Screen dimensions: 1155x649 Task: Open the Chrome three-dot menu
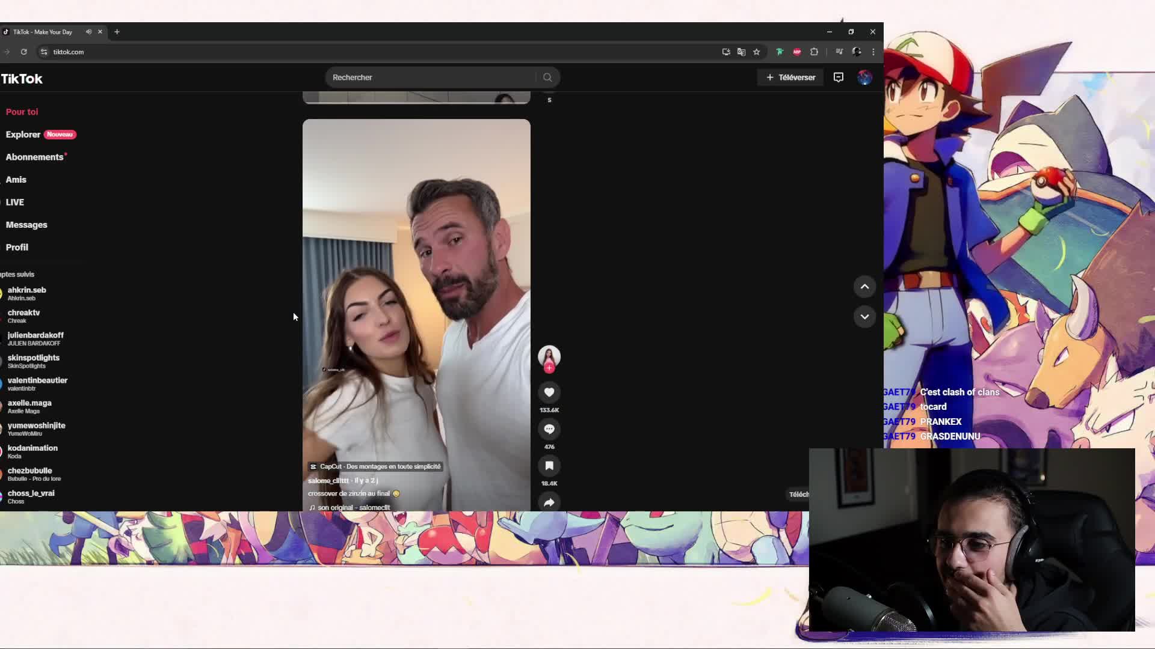[873, 52]
